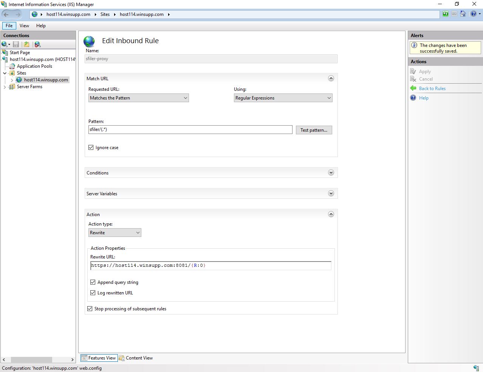The image size is (483, 372).
Task: Click in the Pattern input field
Action: tap(190, 129)
